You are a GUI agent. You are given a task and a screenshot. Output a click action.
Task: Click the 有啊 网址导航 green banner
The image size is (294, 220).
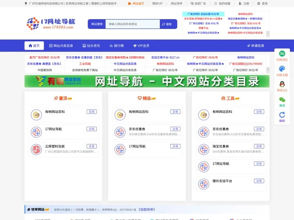147,81
